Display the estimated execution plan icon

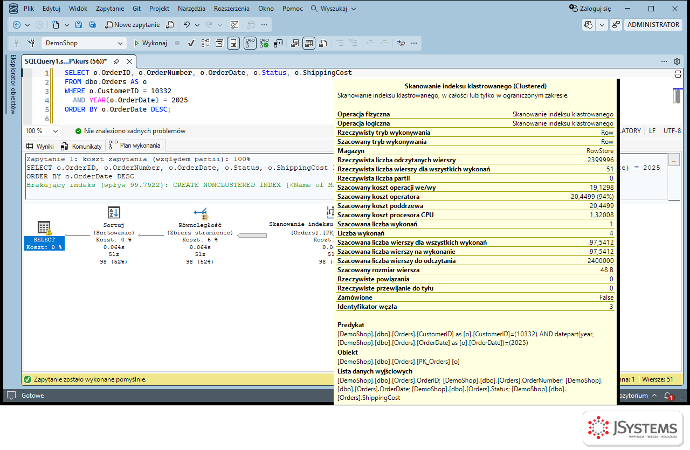(205, 43)
